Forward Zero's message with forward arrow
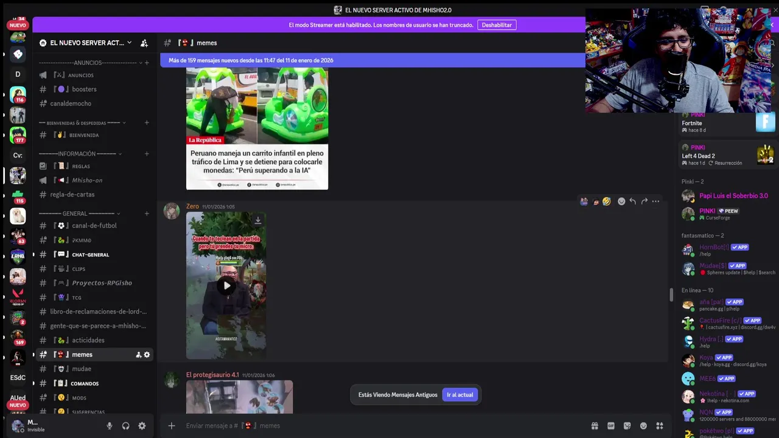The width and height of the screenshot is (779, 438). (x=644, y=201)
